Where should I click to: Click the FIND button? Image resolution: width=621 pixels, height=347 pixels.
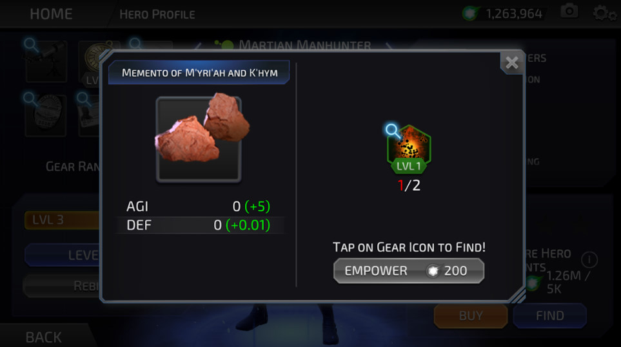549,316
